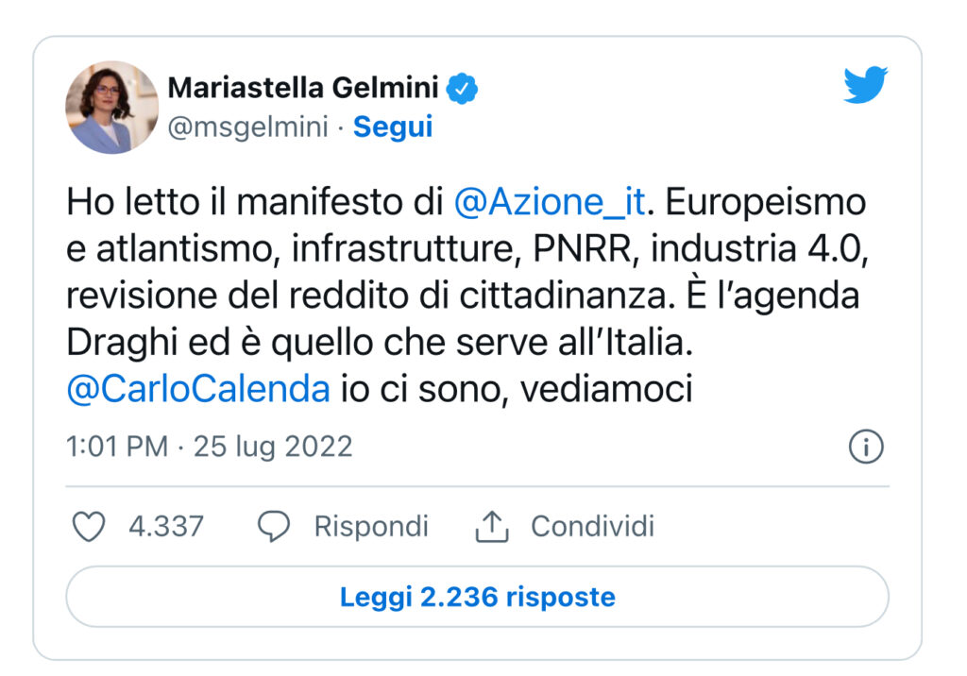Click the tweet body text

(x=467, y=296)
